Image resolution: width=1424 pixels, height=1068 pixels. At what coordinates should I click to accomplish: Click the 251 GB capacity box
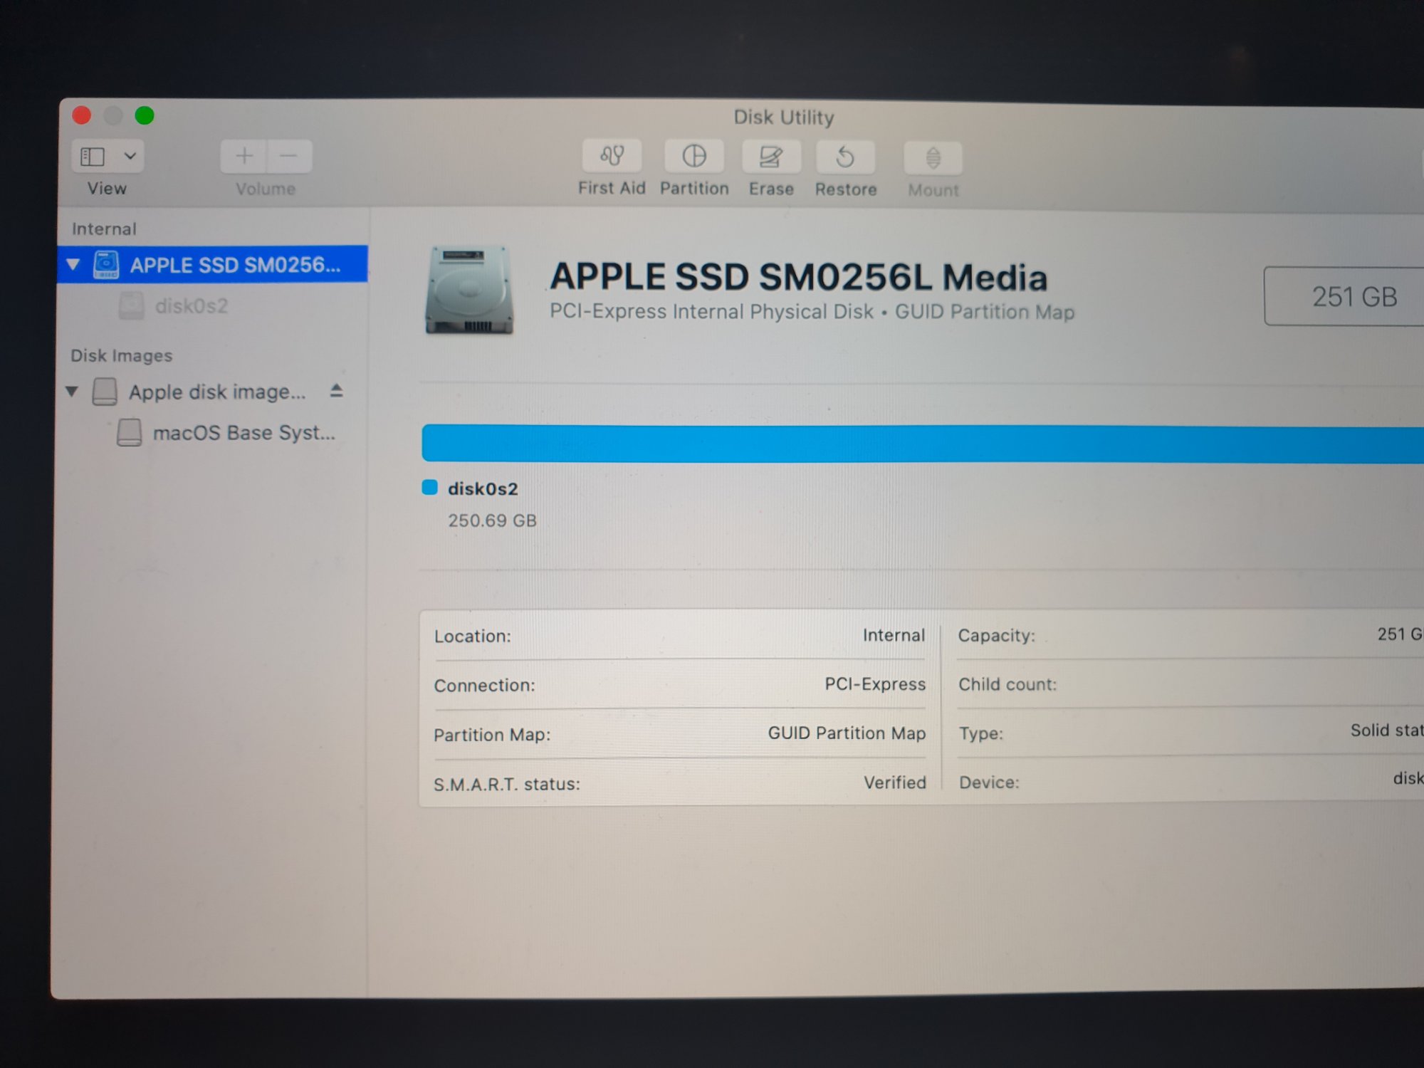pos(1344,296)
